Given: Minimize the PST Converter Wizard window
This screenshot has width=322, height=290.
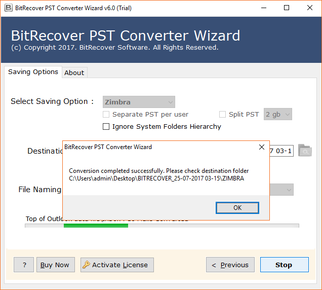Looking at the screenshot, I should pos(264,8).
